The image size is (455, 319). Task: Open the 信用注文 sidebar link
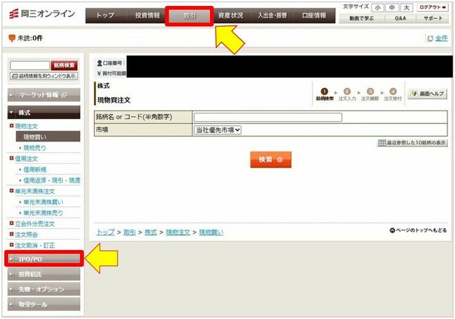tap(26, 159)
